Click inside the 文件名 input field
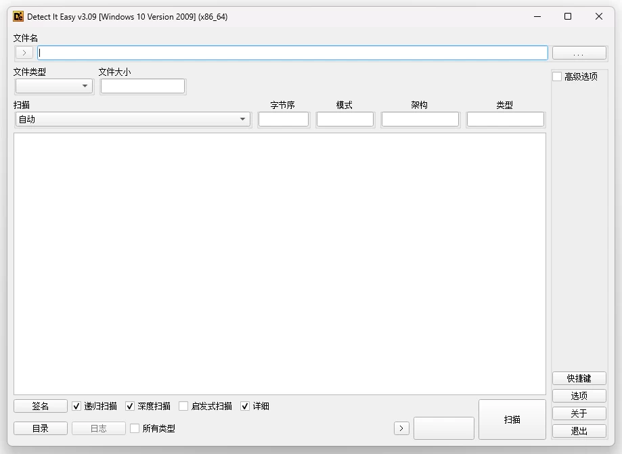This screenshot has height=454, width=622. [x=291, y=52]
